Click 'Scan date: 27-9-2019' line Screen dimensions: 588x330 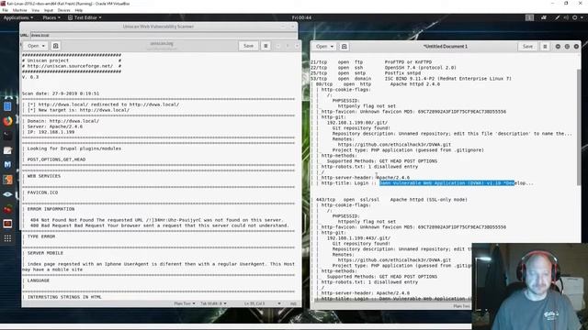[x=61, y=93]
